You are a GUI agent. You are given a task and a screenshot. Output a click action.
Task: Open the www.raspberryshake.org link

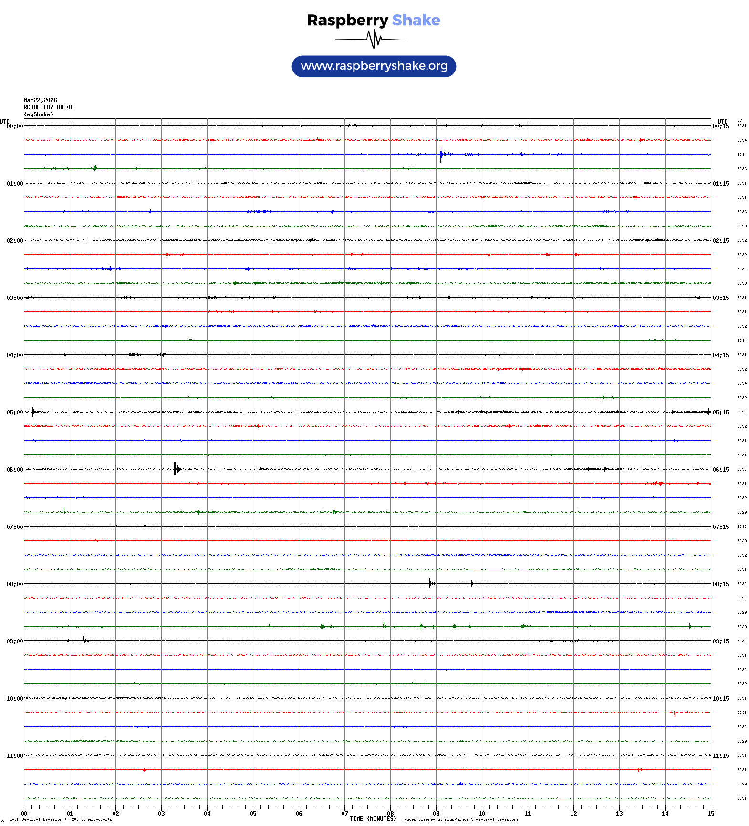374,66
